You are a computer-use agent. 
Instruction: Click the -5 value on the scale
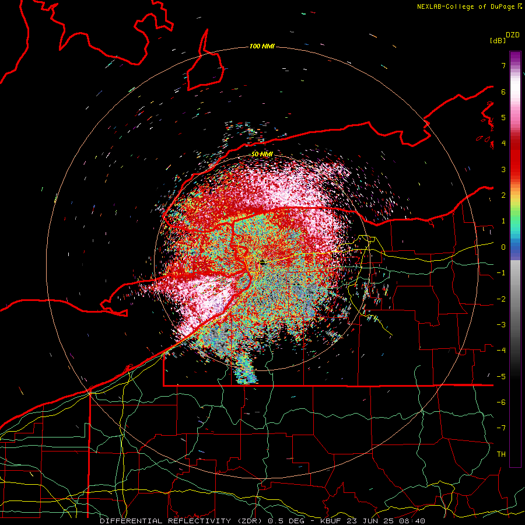tap(501, 377)
